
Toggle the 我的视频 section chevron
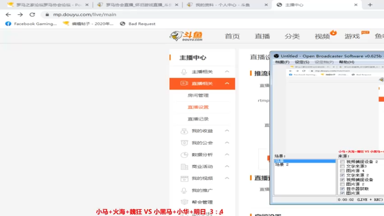coord(227,178)
